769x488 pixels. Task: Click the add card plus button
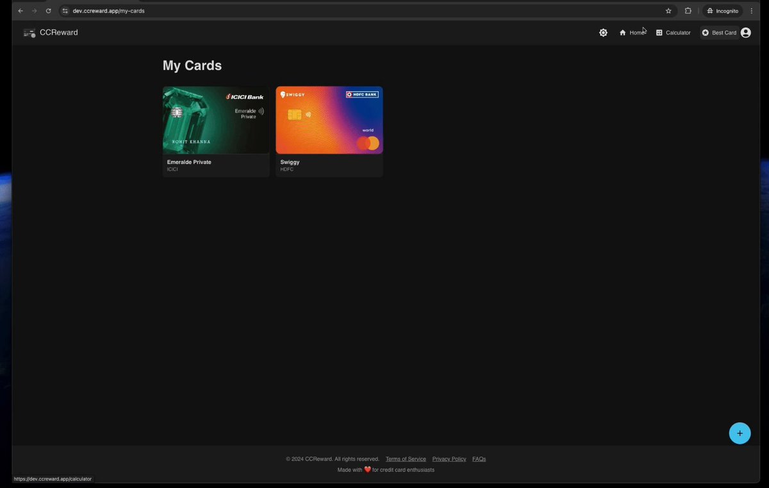740,433
